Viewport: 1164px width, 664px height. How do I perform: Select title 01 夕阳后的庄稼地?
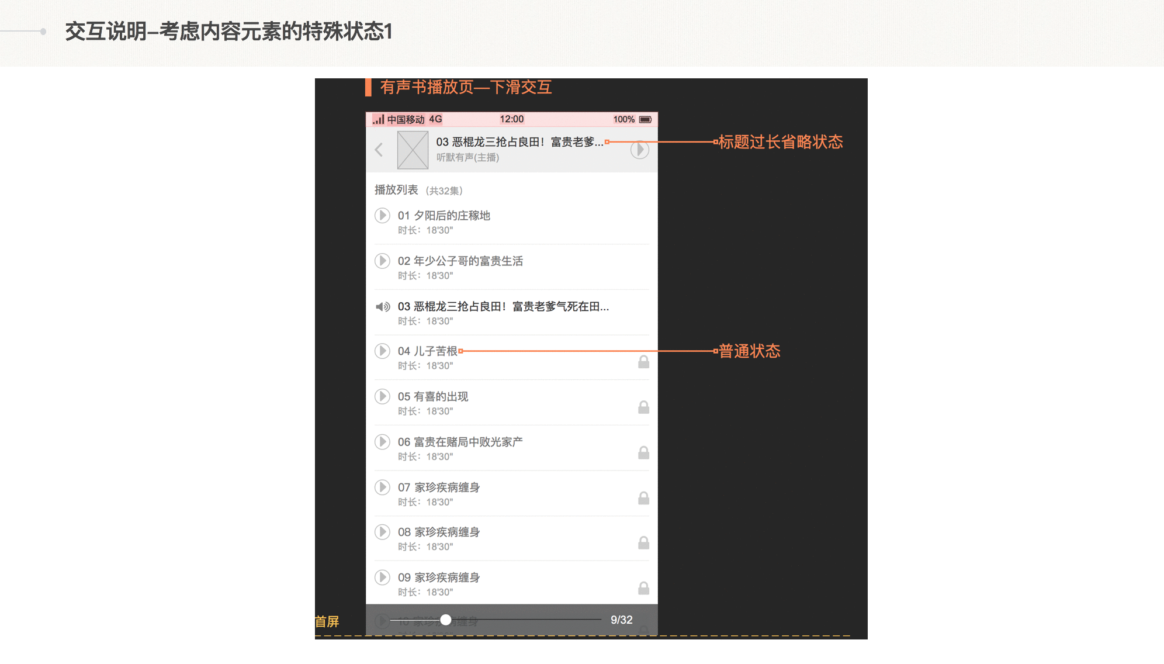point(444,216)
